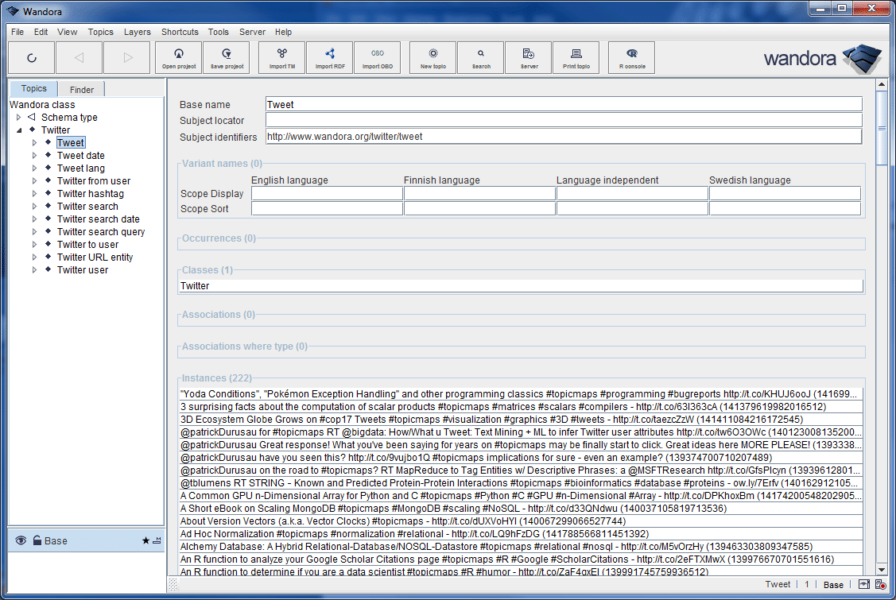
Task: Click the vertical scrollbar down arrow
Action: (882, 569)
